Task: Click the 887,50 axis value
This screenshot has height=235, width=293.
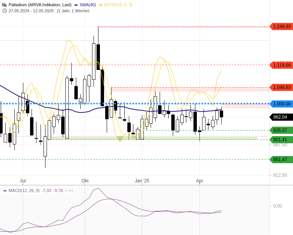Action: point(280,145)
